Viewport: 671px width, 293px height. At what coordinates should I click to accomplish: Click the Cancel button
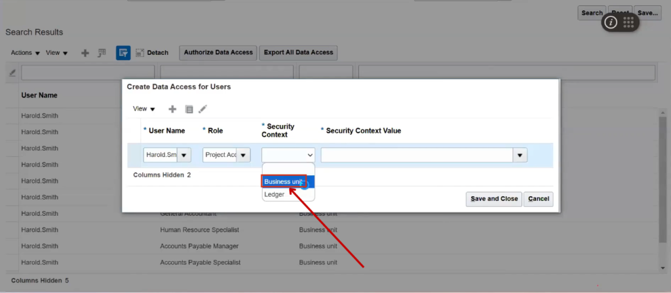pyautogui.click(x=539, y=199)
